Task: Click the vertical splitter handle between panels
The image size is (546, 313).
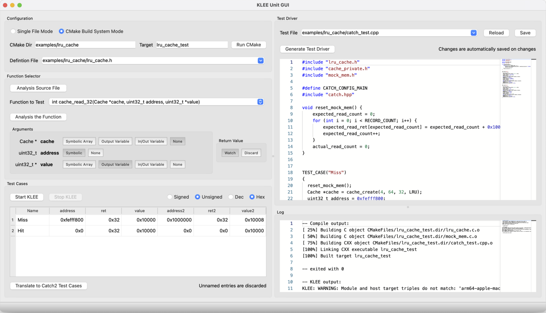Action: tap(273, 156)
